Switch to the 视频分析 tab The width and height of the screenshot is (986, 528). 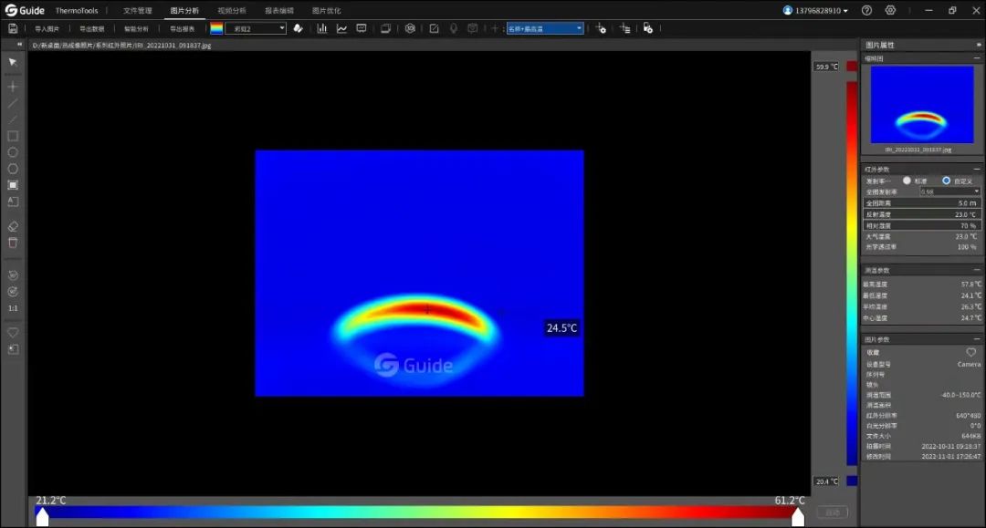click(231, 11)
